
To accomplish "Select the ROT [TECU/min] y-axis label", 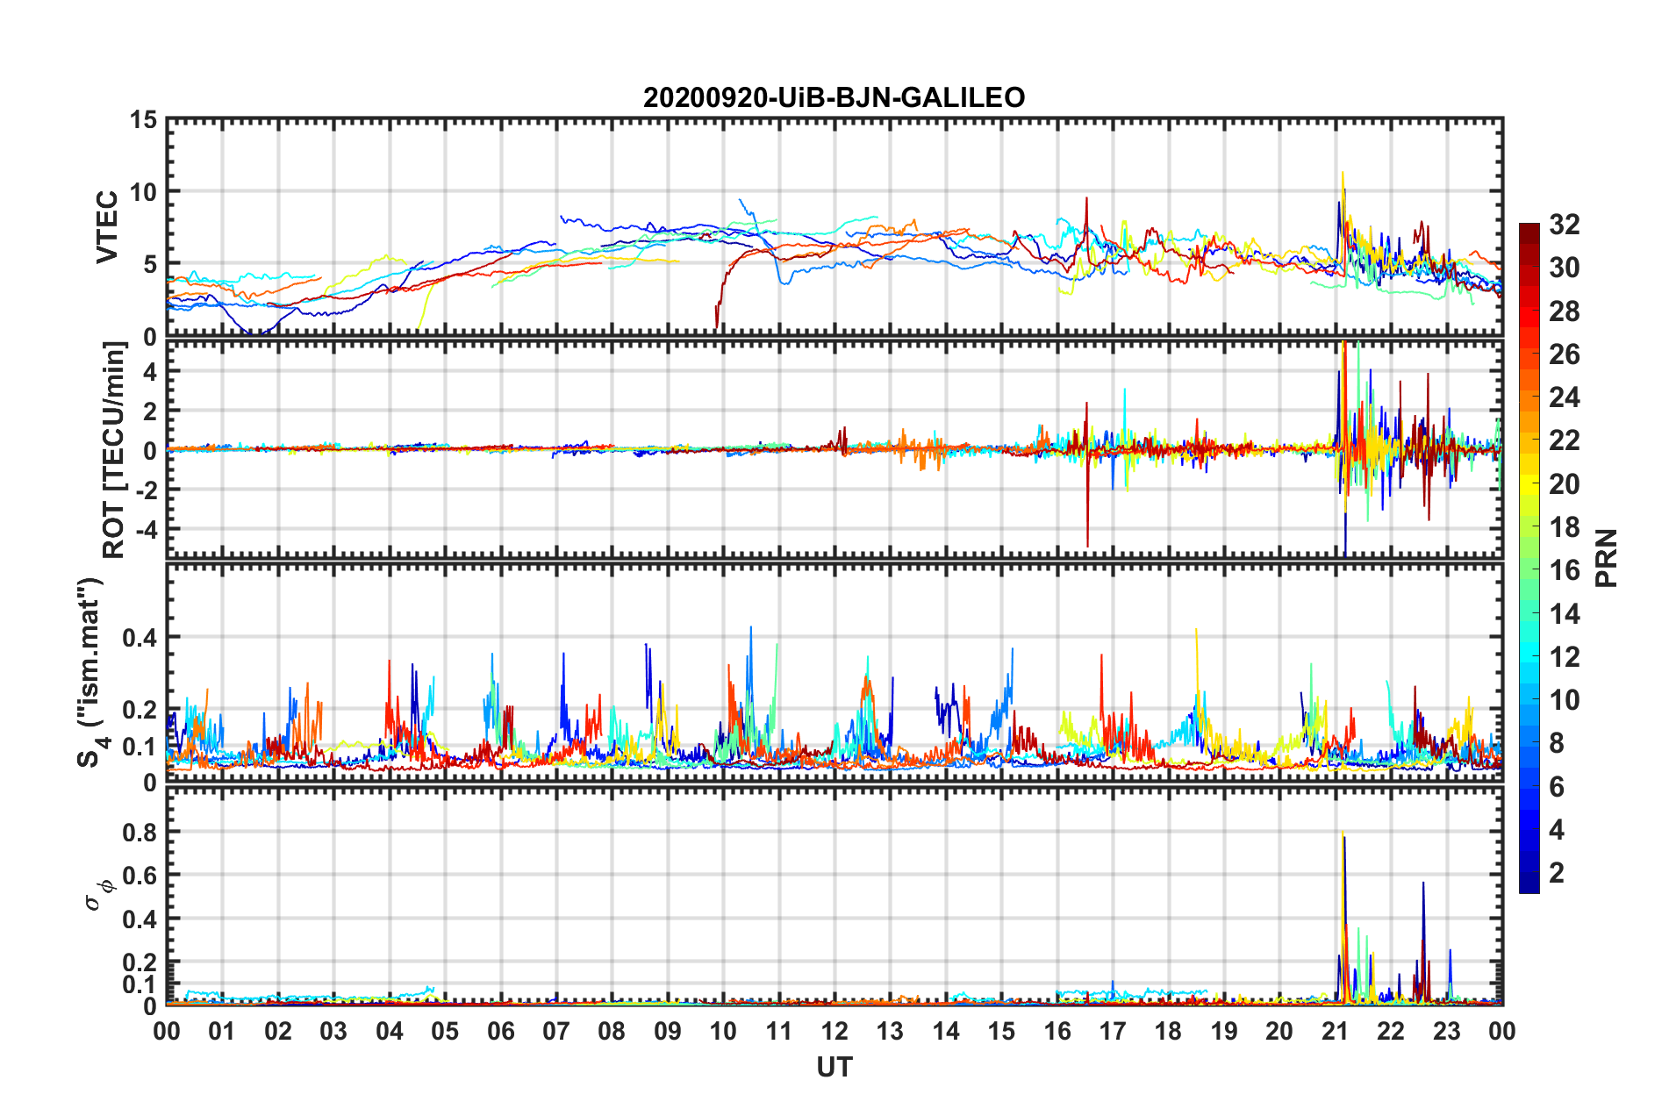I will tap(114, 450).
